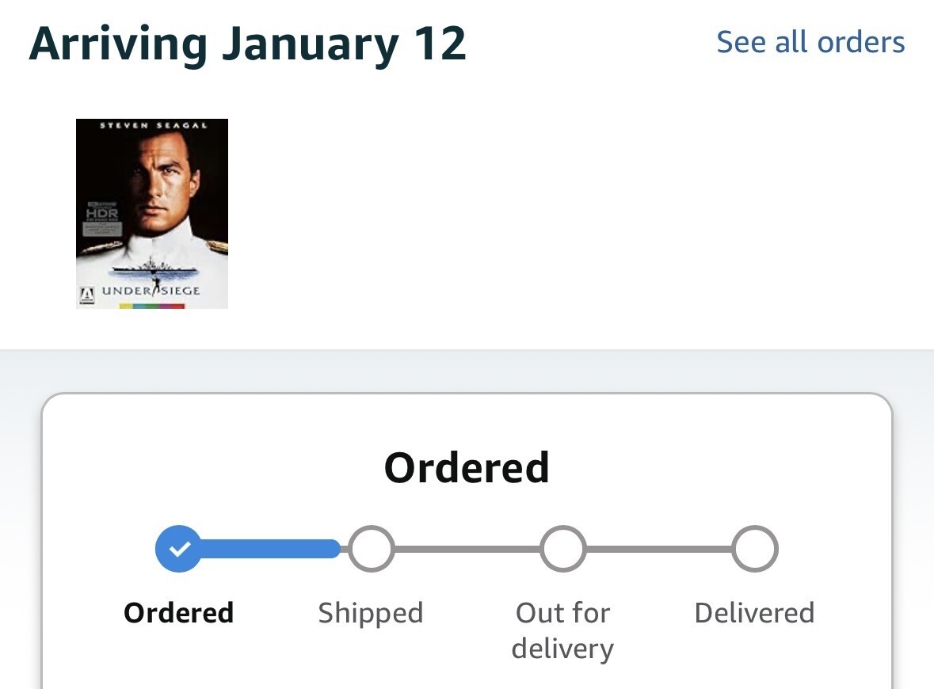Viewport: 934px width, 689px height.
Task: Select the Delivered step circle in tracker
Action: point(754,548)
